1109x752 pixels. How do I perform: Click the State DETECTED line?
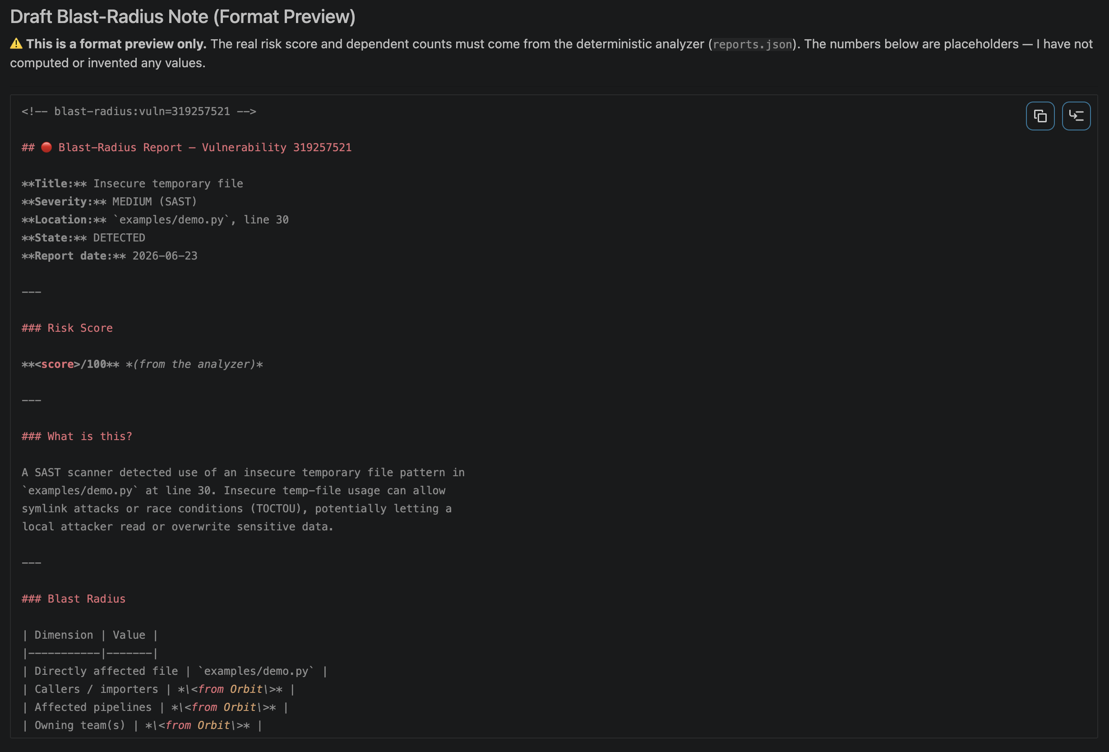click(x=83, y=238)
